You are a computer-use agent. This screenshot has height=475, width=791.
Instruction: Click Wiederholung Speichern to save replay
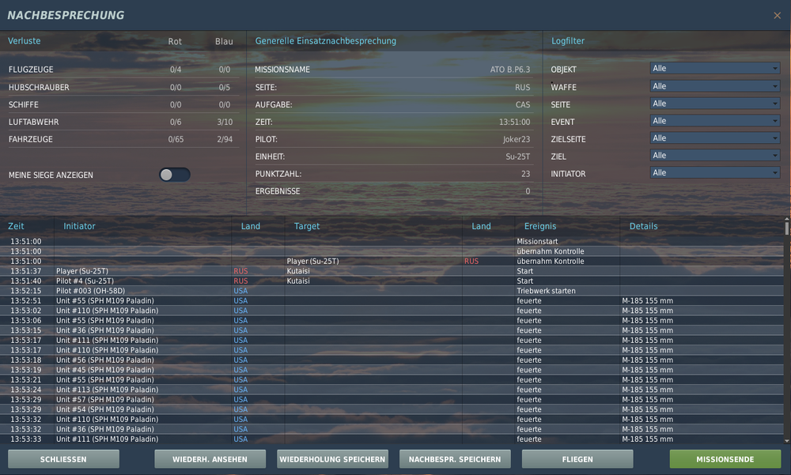(x=332, y=459)
